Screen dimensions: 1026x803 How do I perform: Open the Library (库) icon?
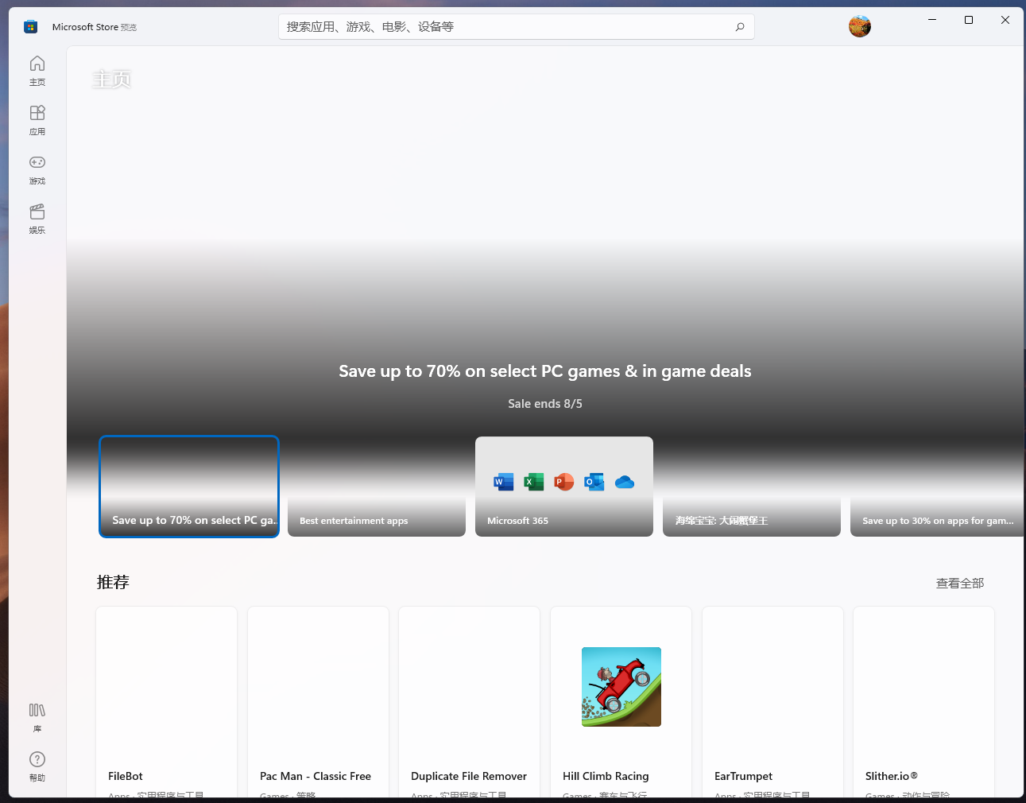coord(37,717)
